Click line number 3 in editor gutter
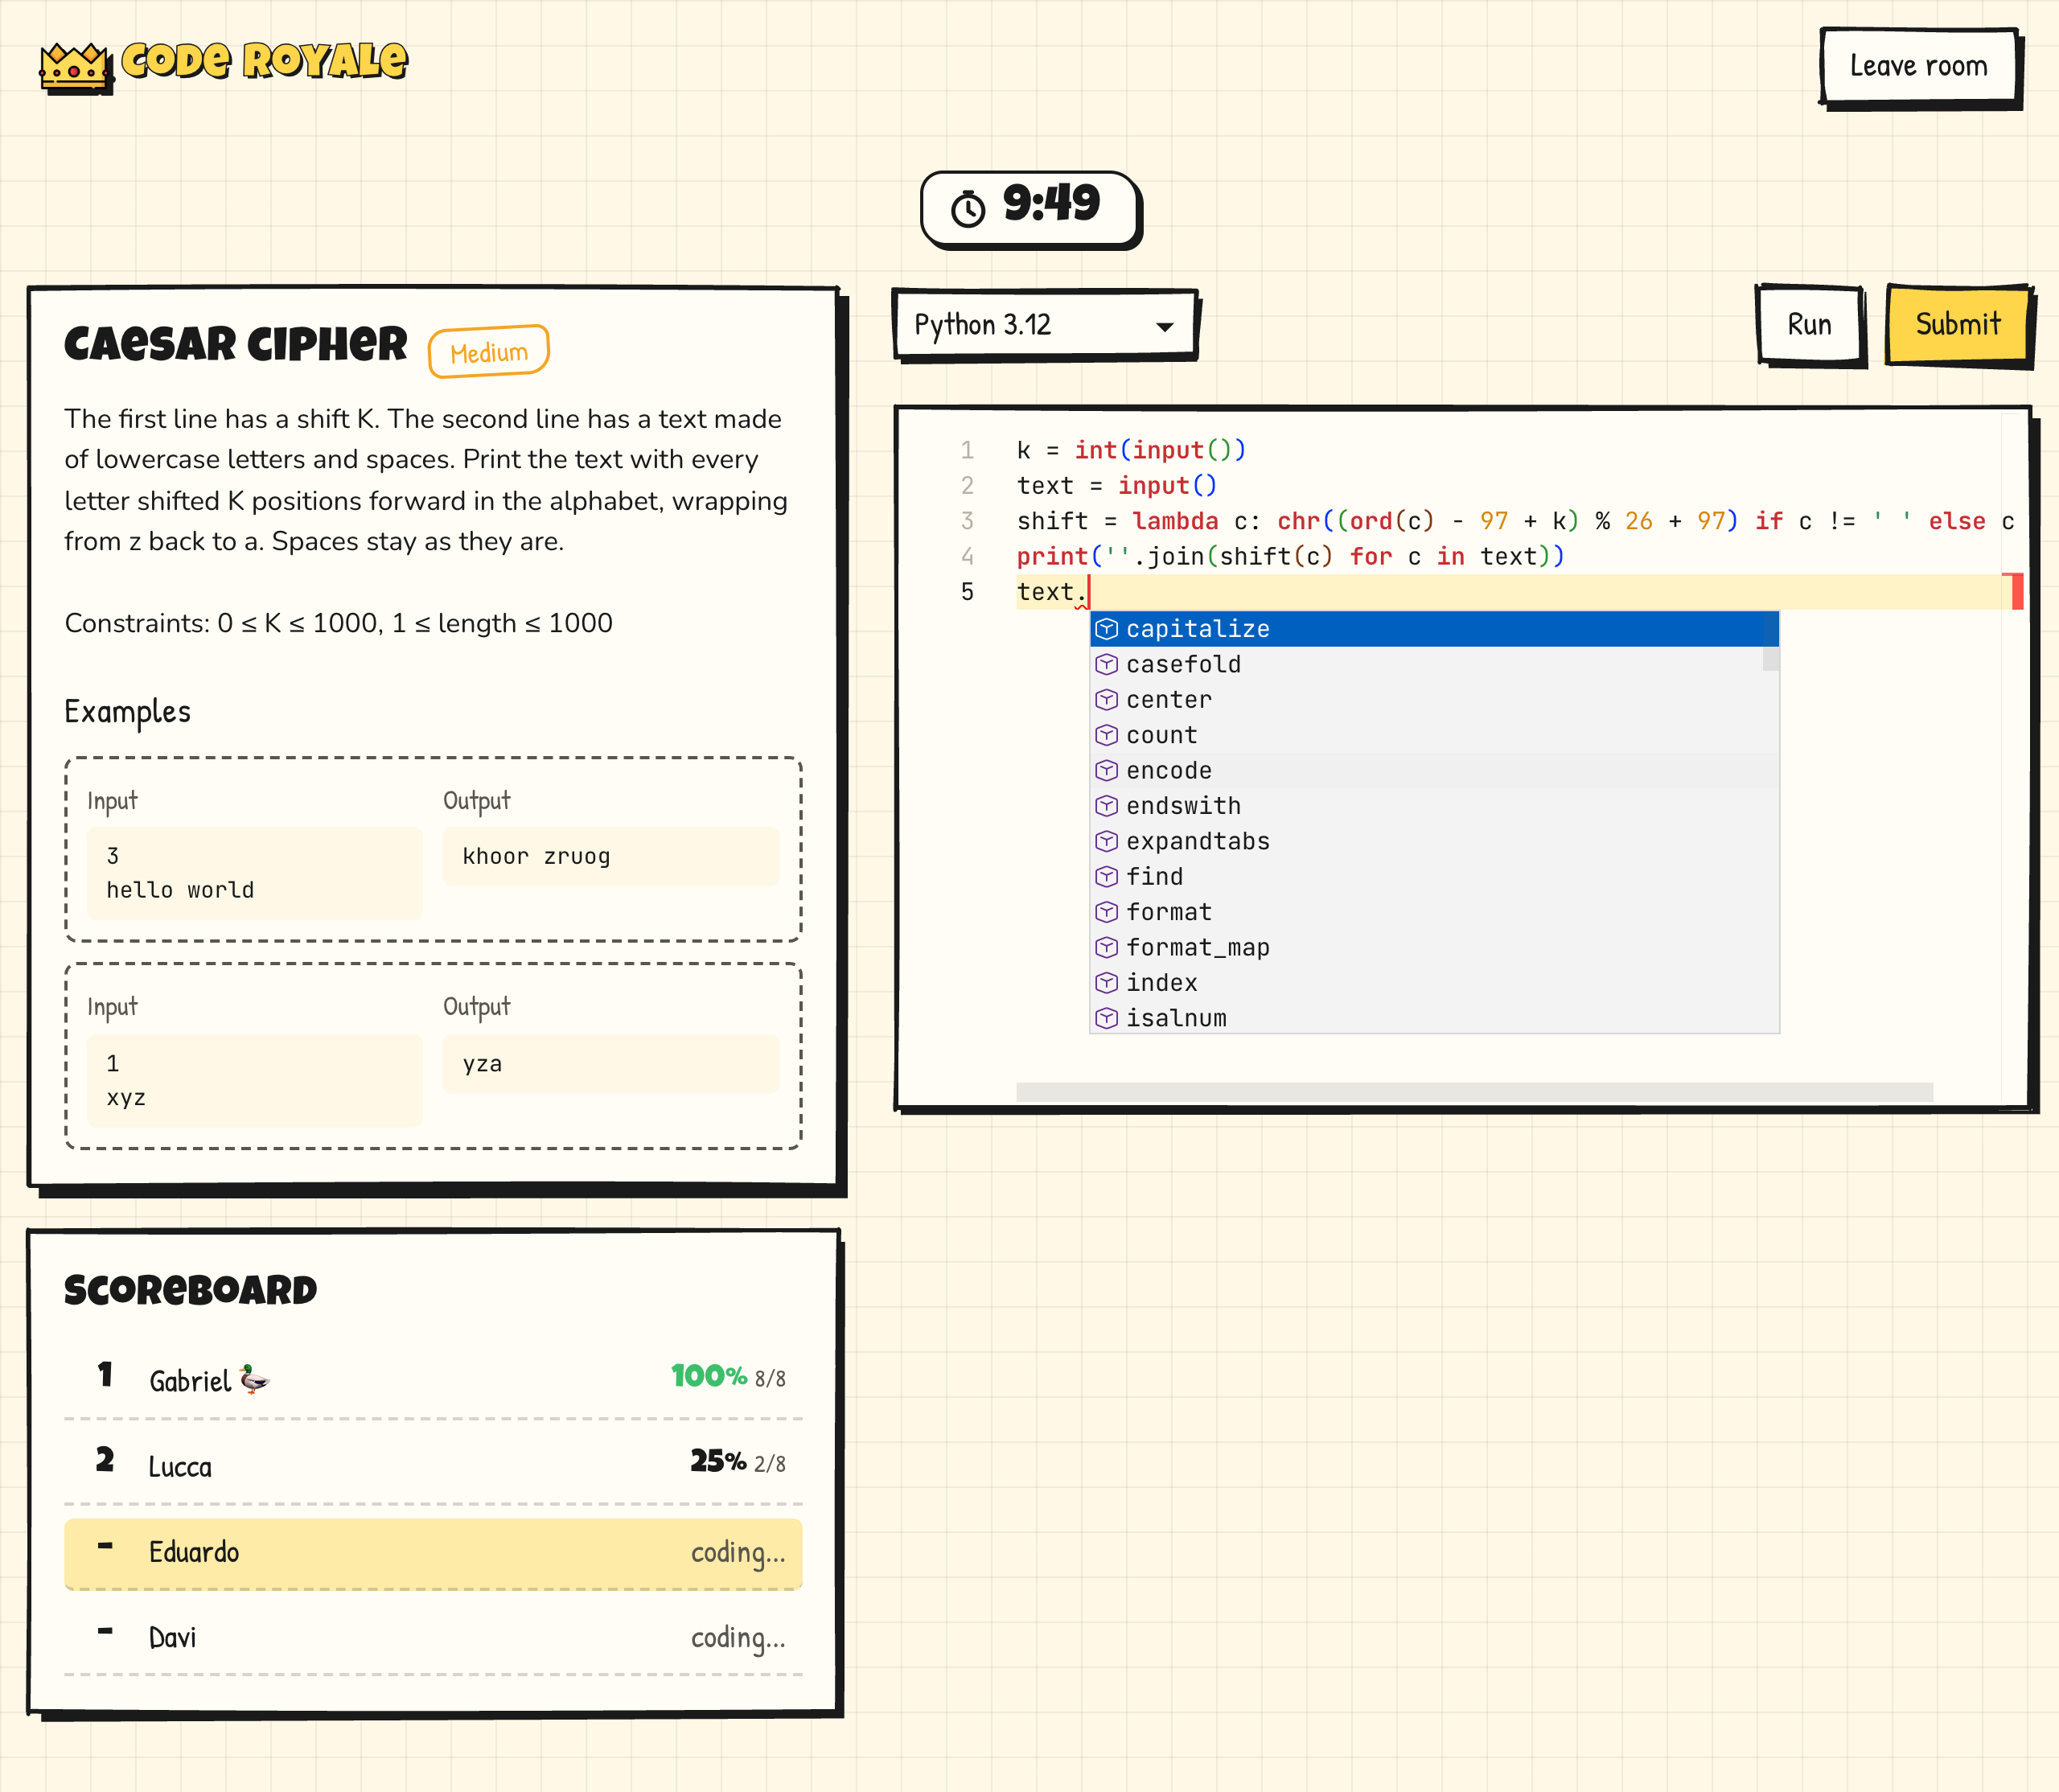 pos(967,521)
